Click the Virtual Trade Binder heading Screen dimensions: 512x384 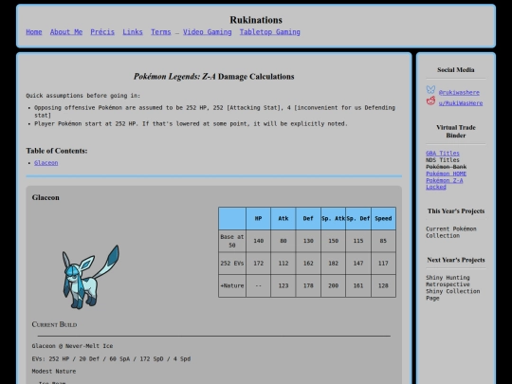coord(456,131)
